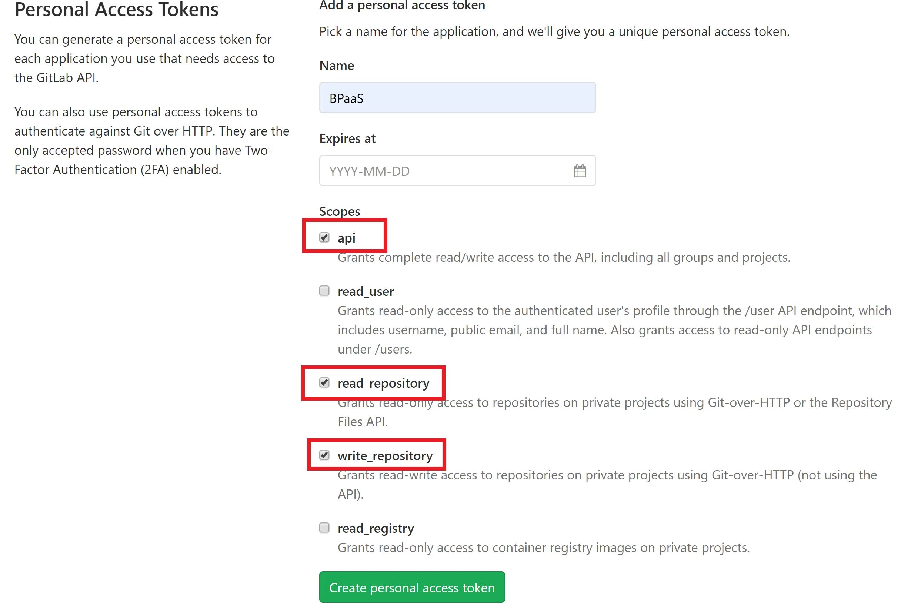Enable the api scope checkbox
The height and width of the screenshot is (612, 901).
coord(324,237)
